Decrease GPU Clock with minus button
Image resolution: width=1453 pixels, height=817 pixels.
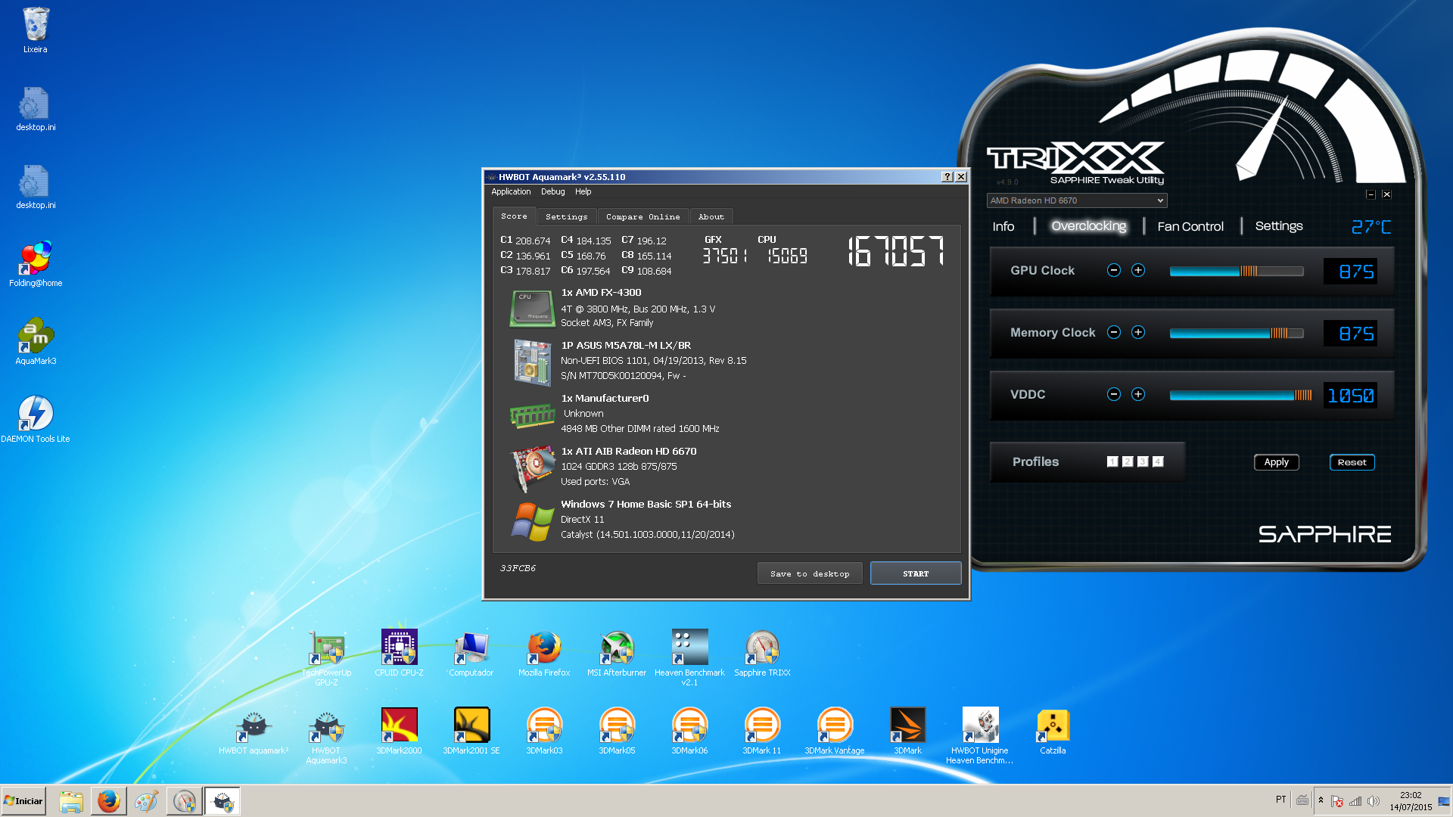pyautogui.click(x=1114, y=270)
